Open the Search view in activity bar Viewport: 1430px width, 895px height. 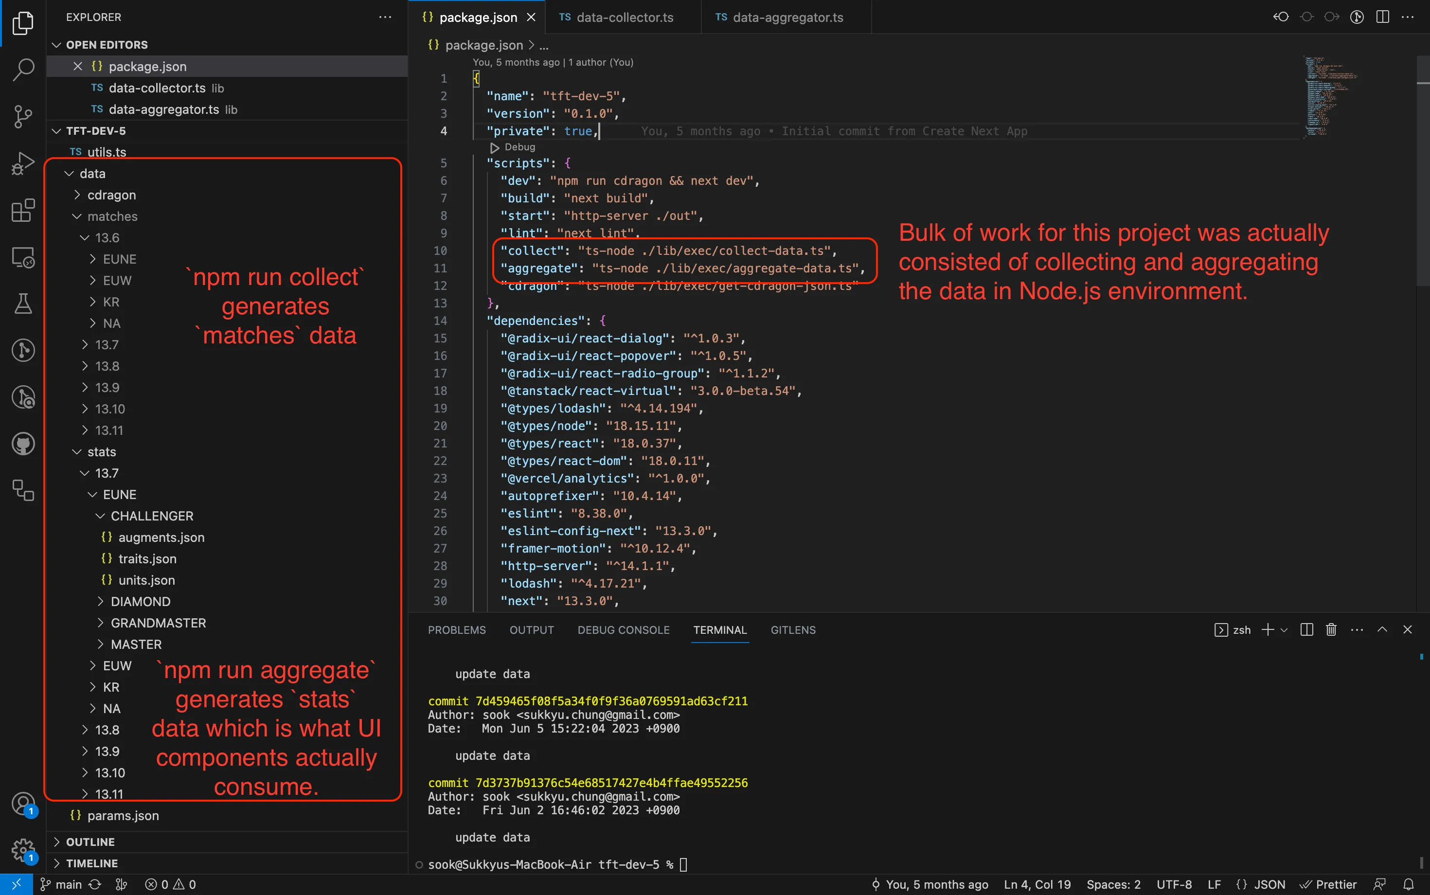(23, 69)
